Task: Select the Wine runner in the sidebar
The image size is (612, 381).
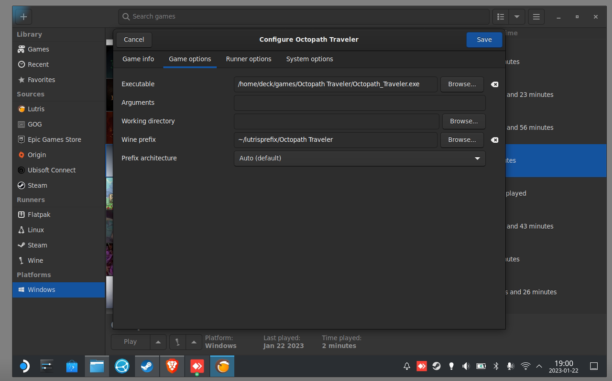Action: click(58, 260)
